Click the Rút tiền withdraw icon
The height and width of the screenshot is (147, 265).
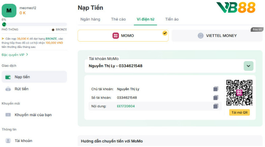(9, 89)
